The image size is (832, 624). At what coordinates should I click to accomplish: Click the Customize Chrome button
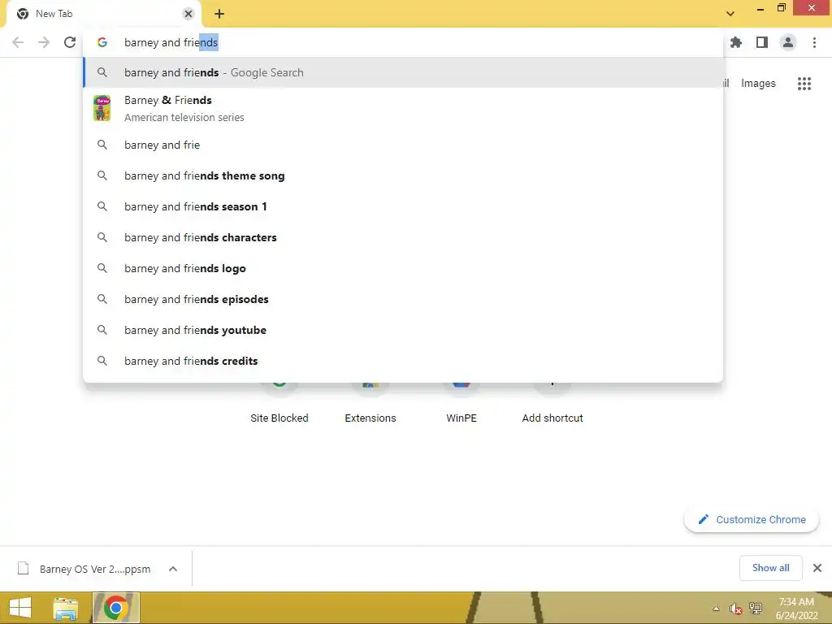coord(752,519)
